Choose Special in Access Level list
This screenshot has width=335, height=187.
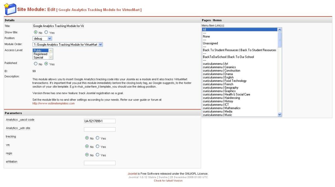(41, 57)
